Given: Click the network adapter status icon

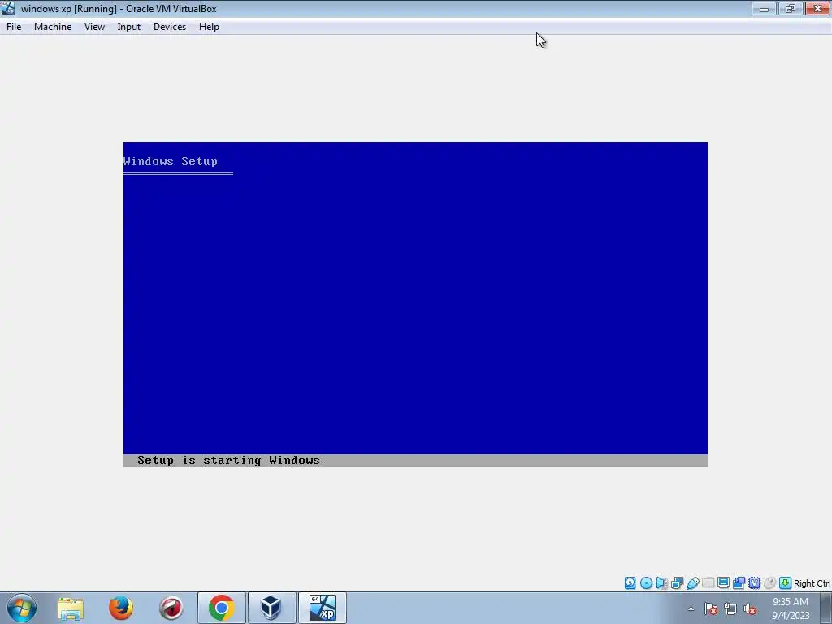Looking at the screenshot, I should (677, 583).
